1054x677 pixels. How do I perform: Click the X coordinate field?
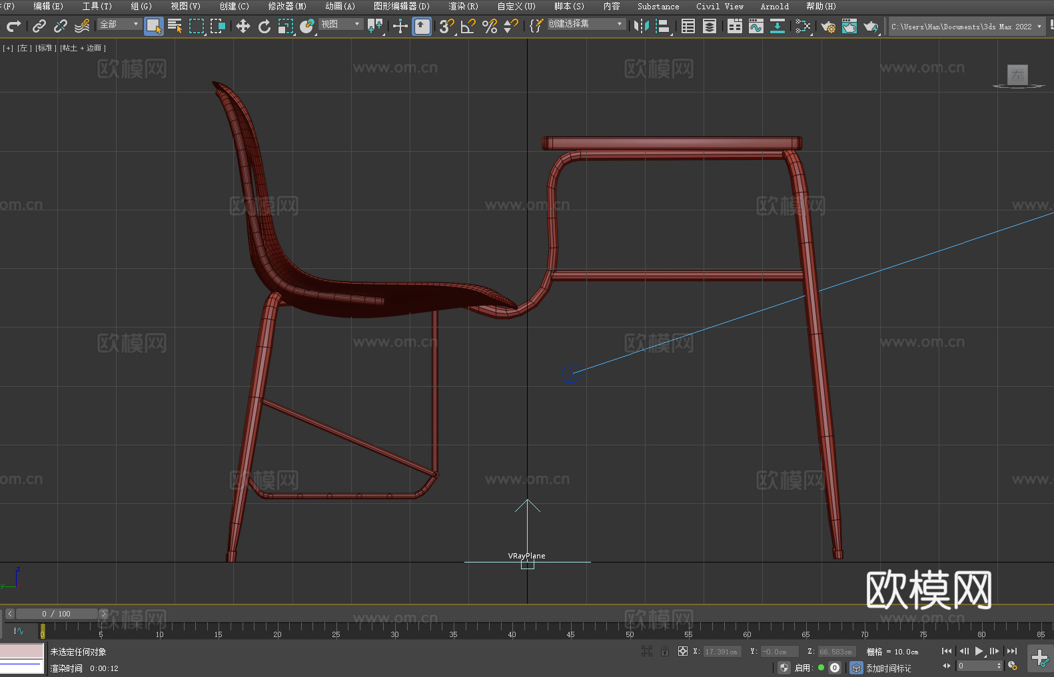(x=722, y=652)
